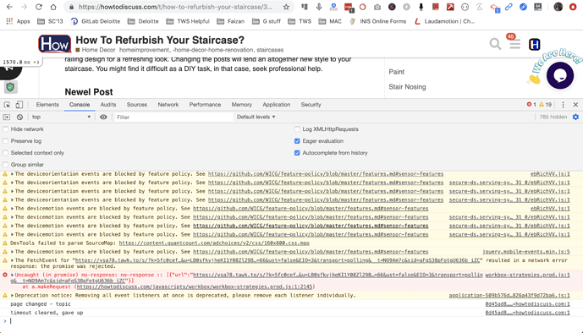Open the Tawk chat bubble widget
The width and height of the screenshot is (583, 333).
559,75
